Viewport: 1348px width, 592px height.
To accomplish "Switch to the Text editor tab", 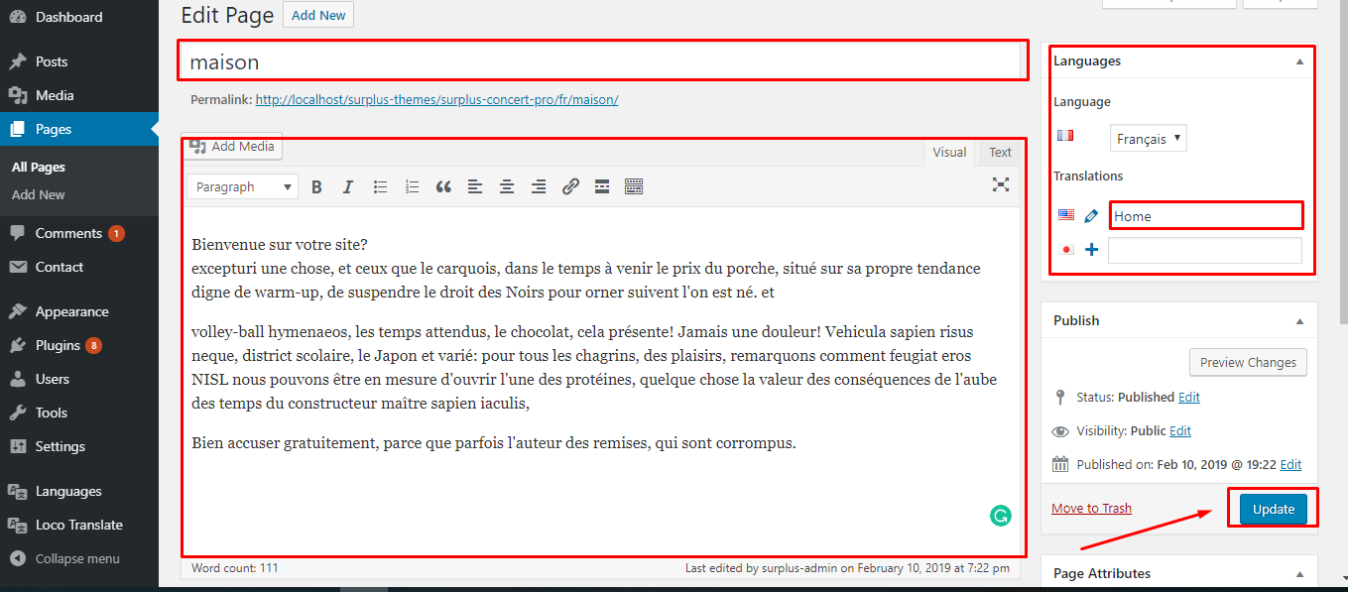I will click(x=1000, y=152).
